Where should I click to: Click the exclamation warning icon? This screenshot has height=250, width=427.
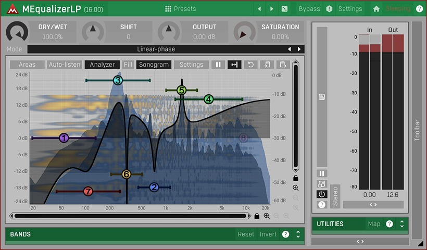(x=329, y=9)
